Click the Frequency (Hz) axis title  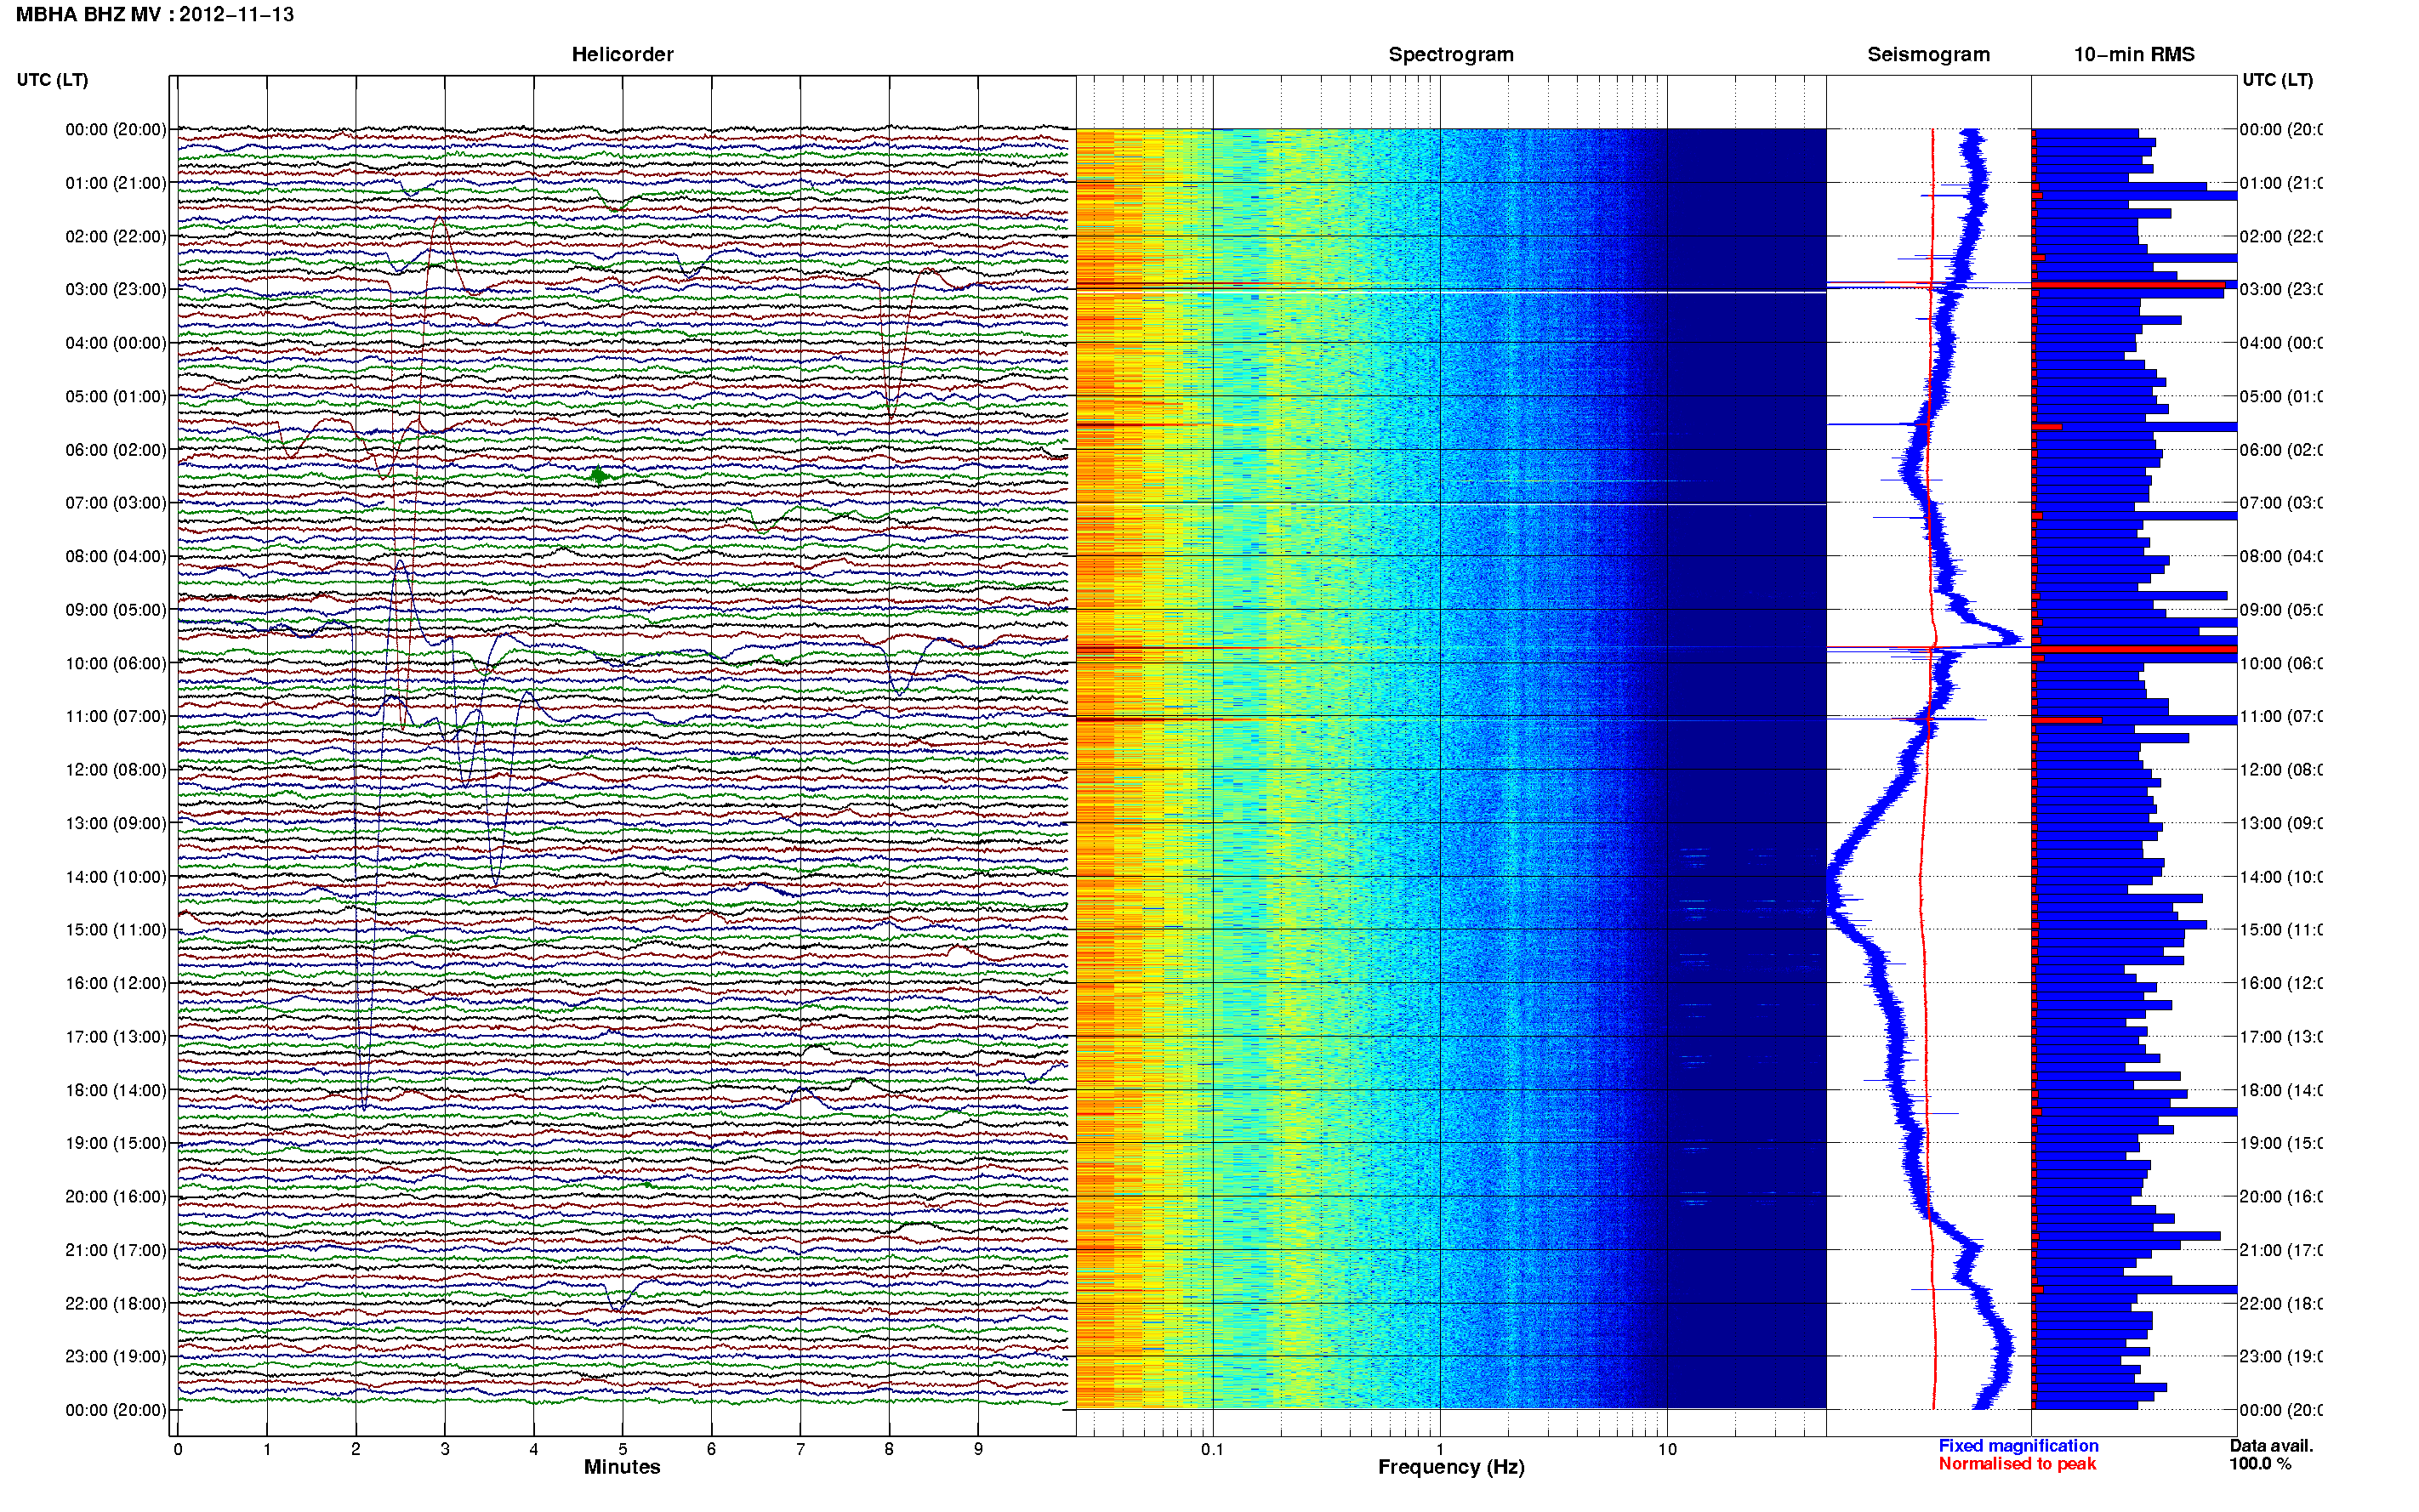pyautogui.click(x=1451, y=1468)
